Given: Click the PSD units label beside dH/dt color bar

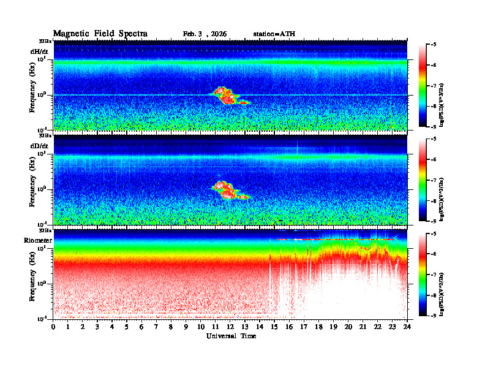Looking at the screenshot, I should coord(442,105).
